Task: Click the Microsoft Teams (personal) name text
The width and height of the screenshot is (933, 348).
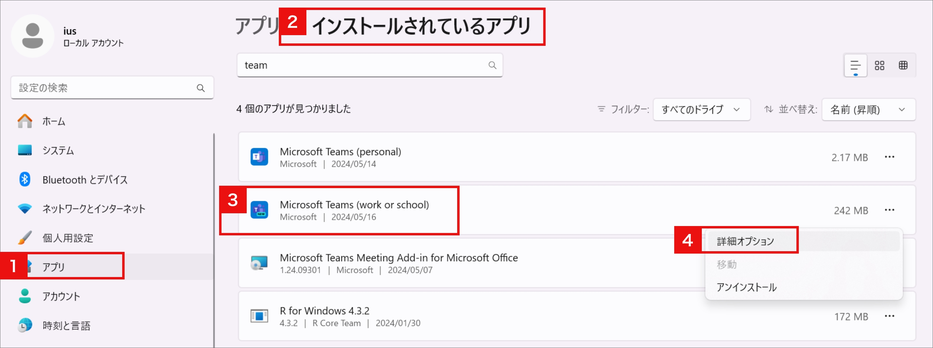Action: [341, 152]
